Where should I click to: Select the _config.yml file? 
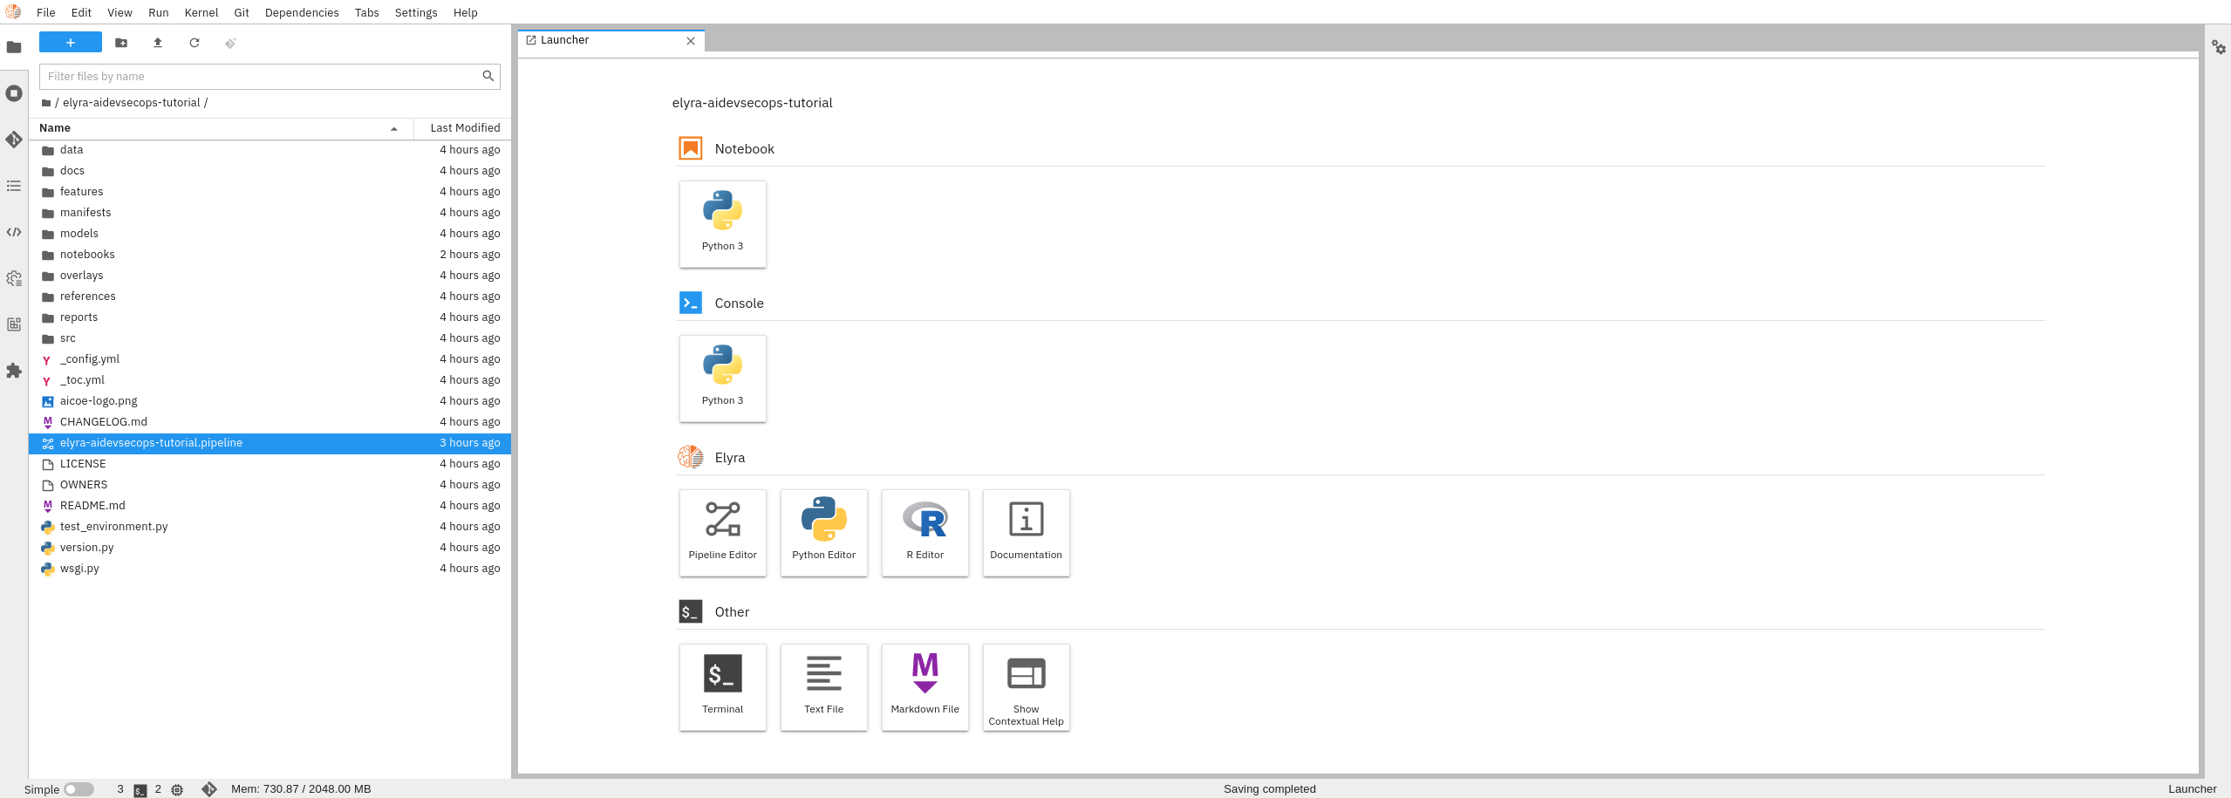tap(270, 359)
